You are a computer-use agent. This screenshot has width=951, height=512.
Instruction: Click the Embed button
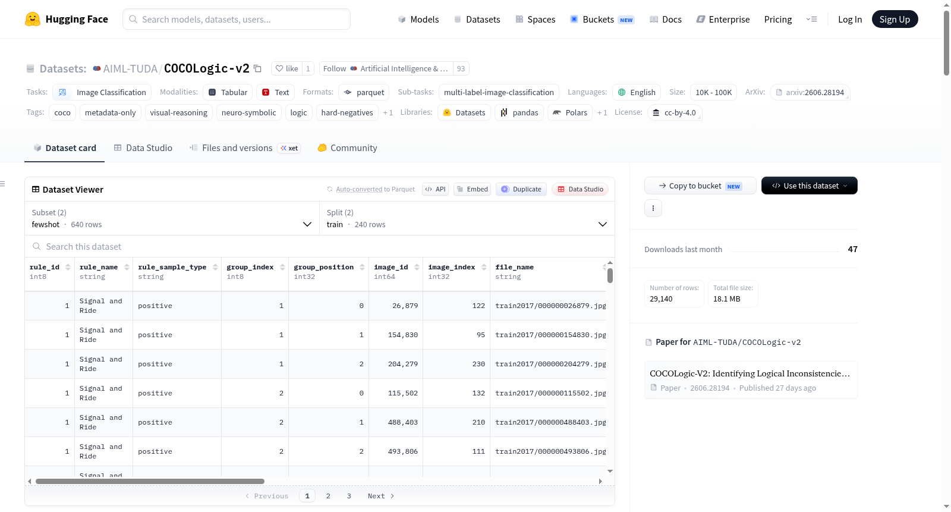pos(473,189)
